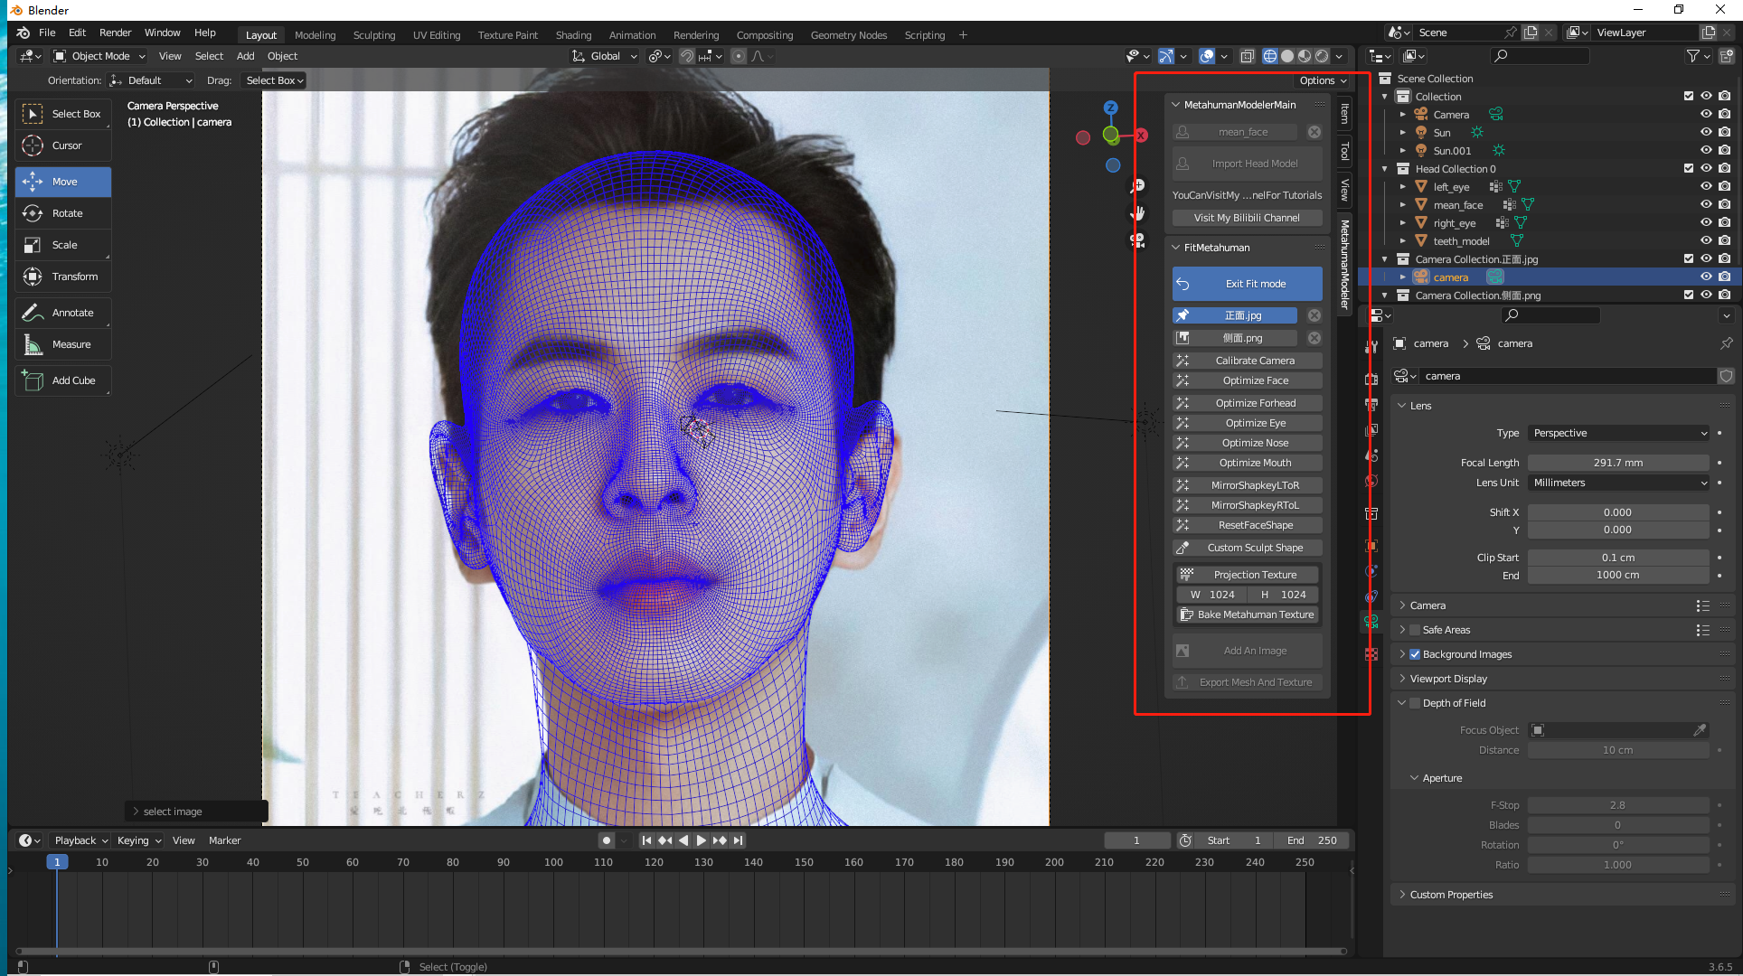
Task: Open the Object Mode dropdown
Action: click(99, 56)
